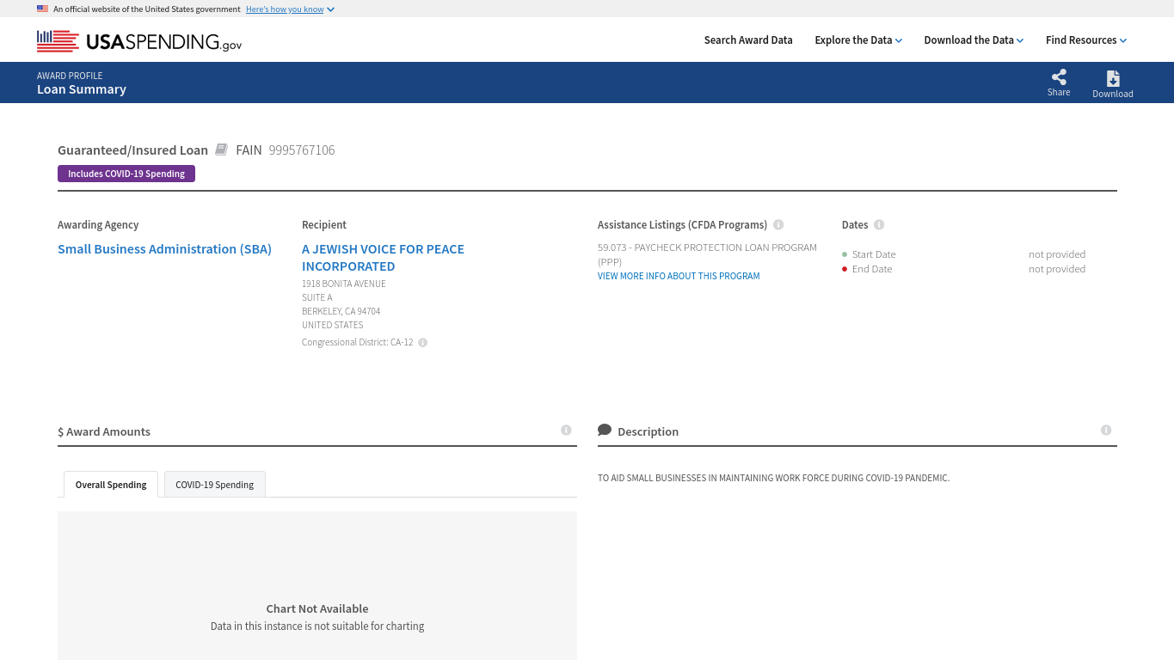Screen dimensions: 1174x660
Task: Open Explore the Data dropdown
Action: coord(858,40)
